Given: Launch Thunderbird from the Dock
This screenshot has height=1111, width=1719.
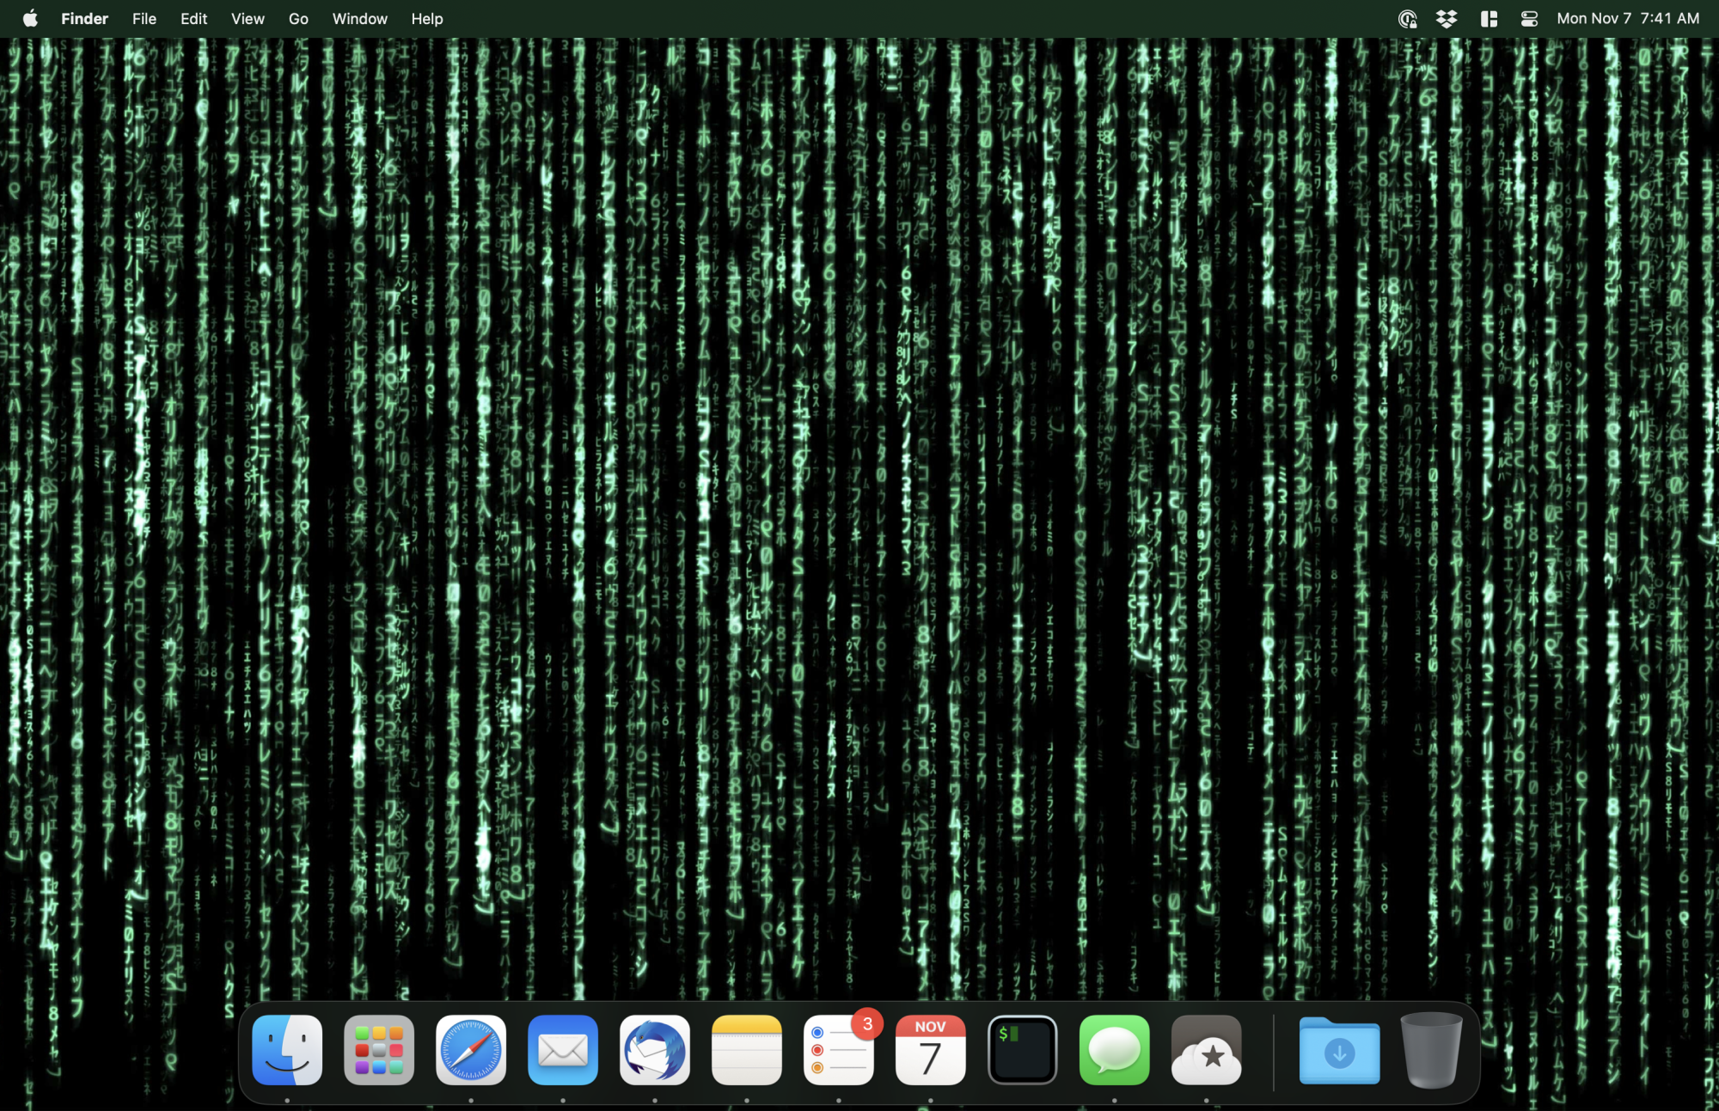Looking at the screenshot, I should 655,1050.
